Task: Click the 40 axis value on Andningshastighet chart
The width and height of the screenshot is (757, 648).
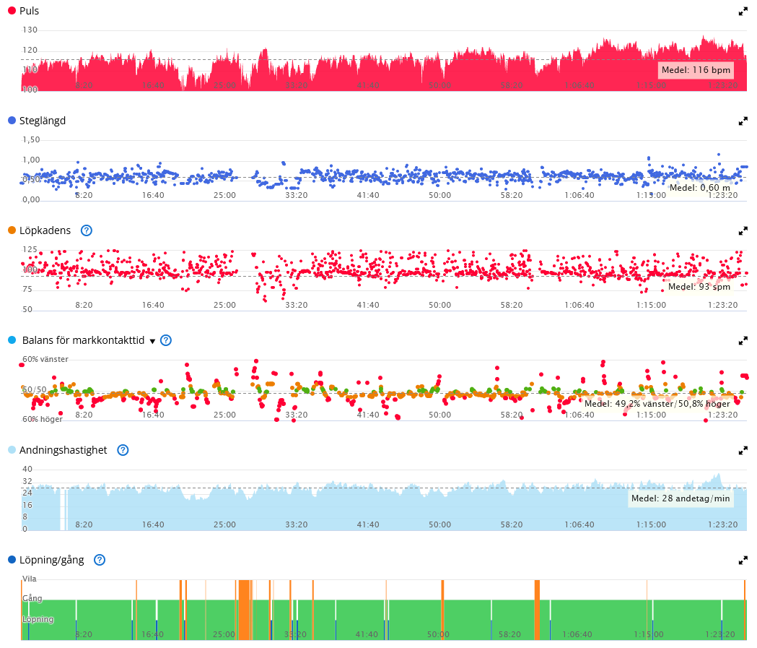Action: point(27,469)
